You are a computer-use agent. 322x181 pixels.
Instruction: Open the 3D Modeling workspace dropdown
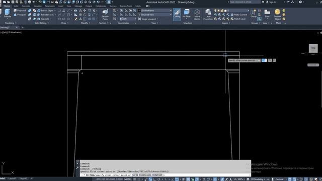(x=258, y=179)
